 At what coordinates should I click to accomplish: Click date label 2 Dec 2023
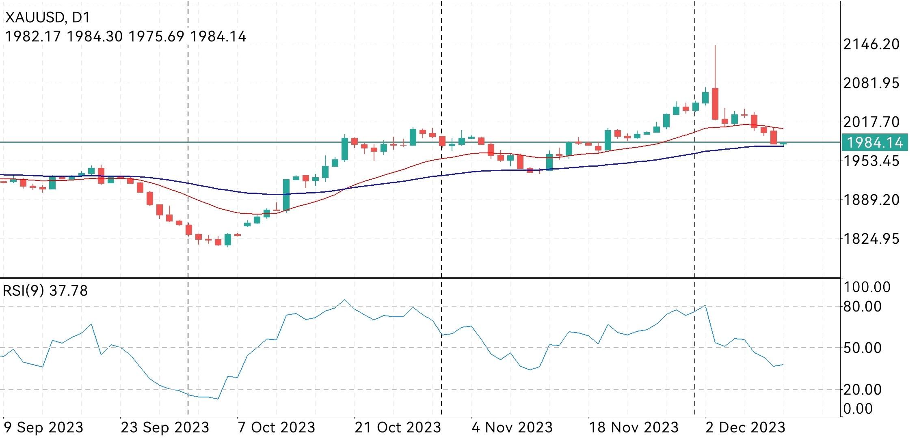click(746, 427)
